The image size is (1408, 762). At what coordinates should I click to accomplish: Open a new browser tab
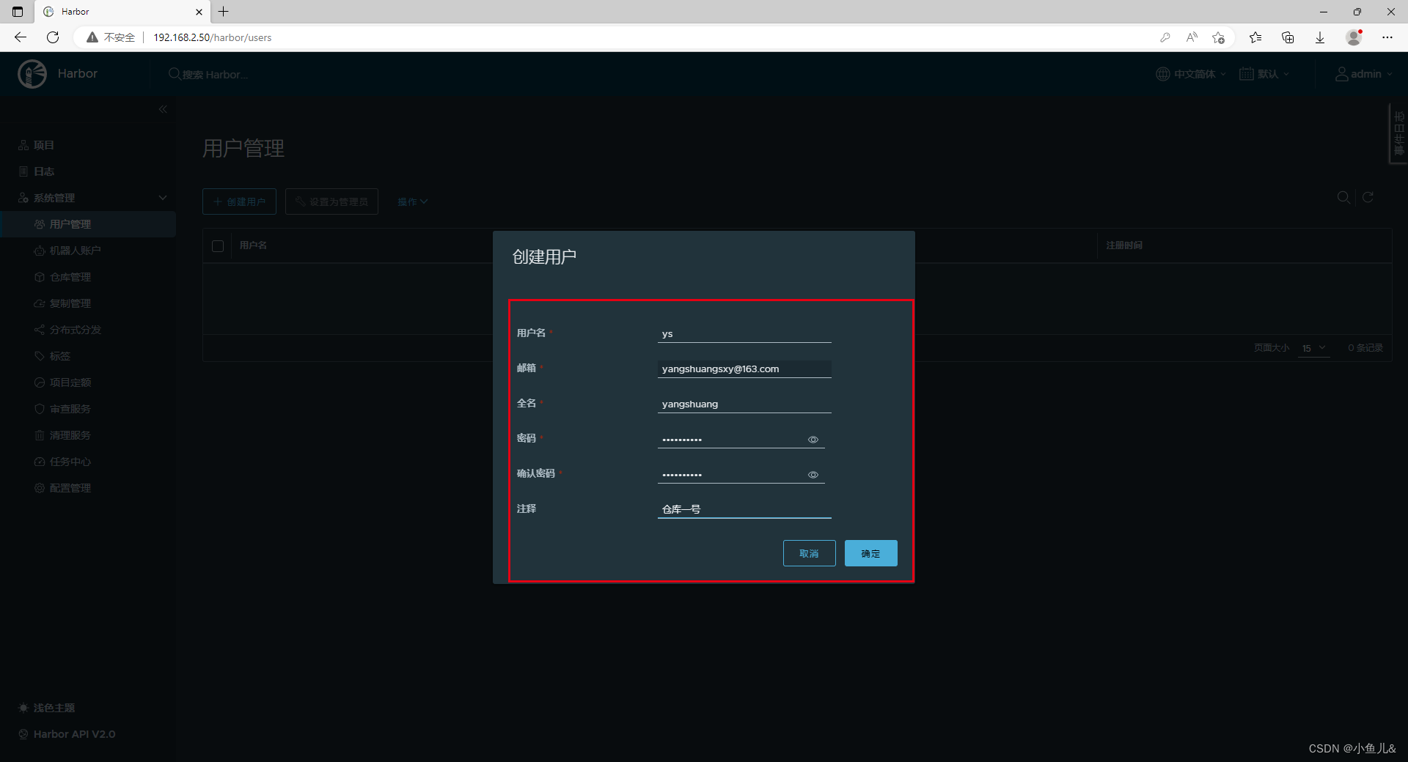(224, 12)
